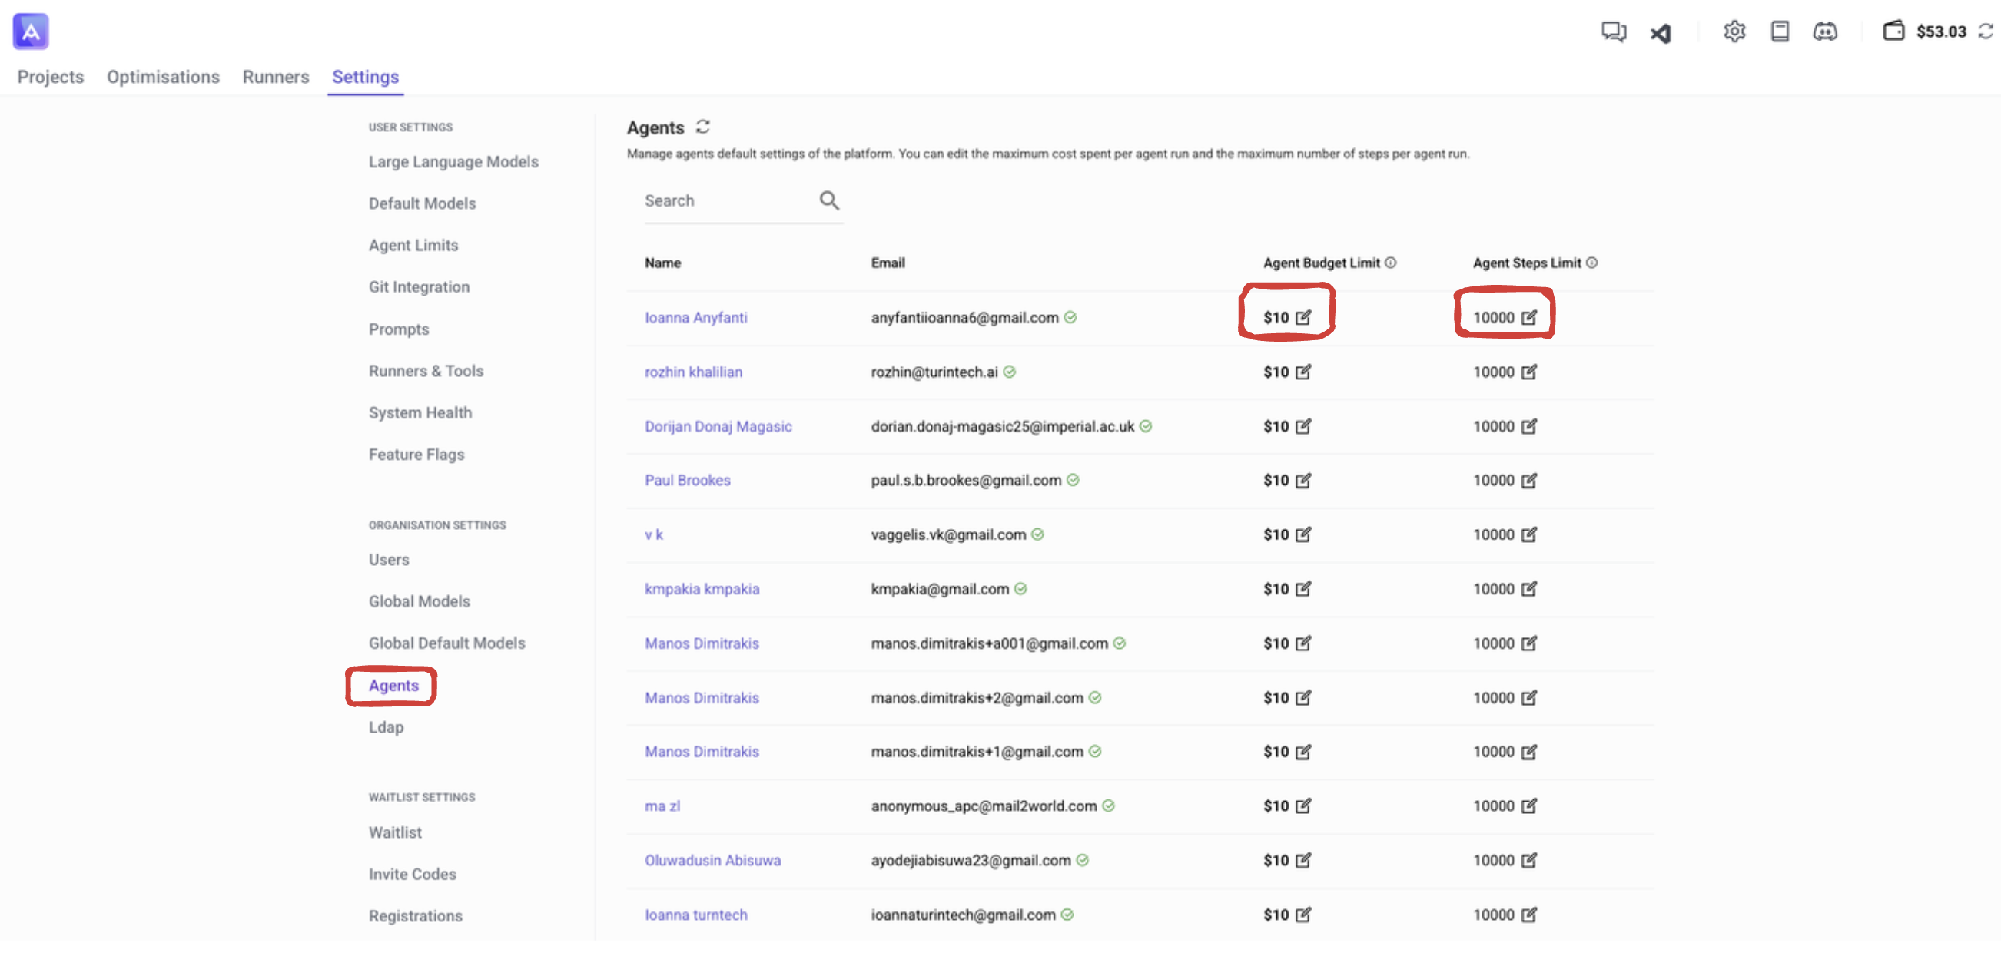The width and height of the screenshot is (2001, 966).
Task: Click refresh icon beside Agents heading
Action: pyautogui.click(x=703, y=127)
